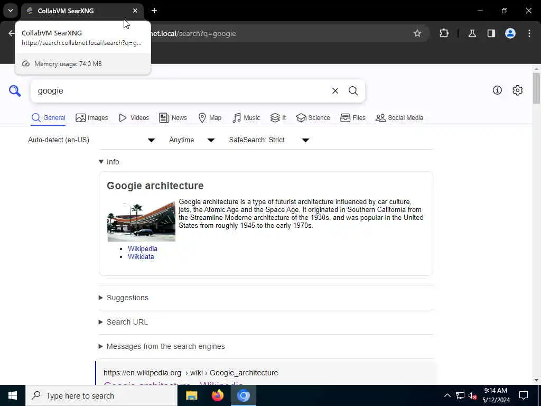Submit search with magnifier button
Screen dimensions: 541x406
click(353, 91)
